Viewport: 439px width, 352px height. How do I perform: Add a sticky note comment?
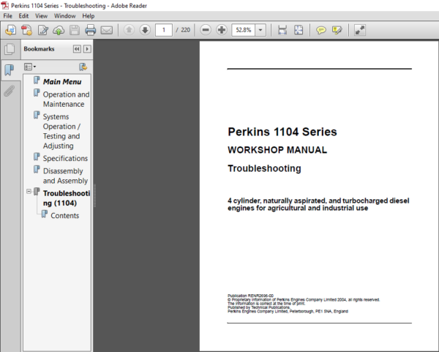point(321,30)
